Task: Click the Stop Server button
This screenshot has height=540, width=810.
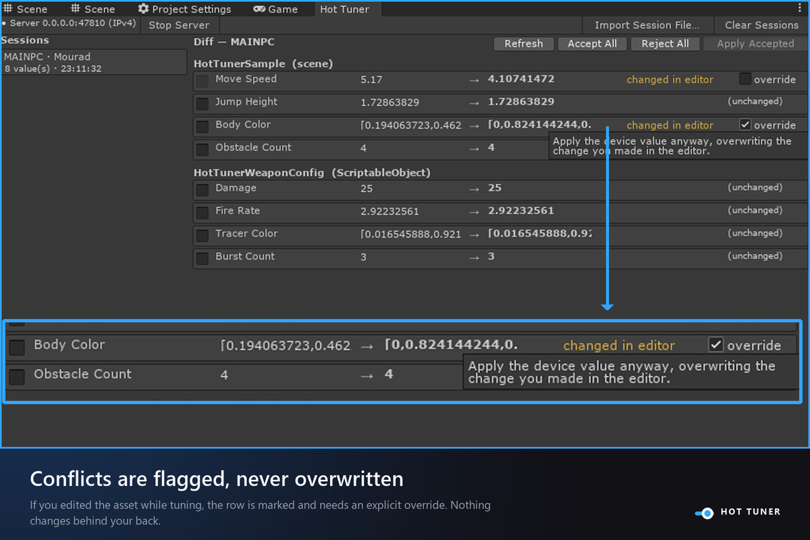Action: pos(179,25)
